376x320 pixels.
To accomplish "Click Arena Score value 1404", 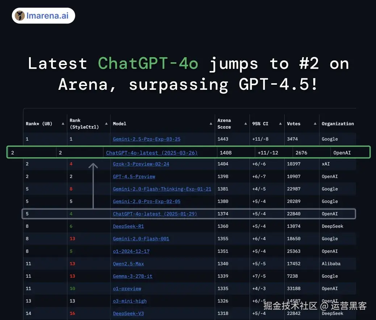I will [223, 164].
